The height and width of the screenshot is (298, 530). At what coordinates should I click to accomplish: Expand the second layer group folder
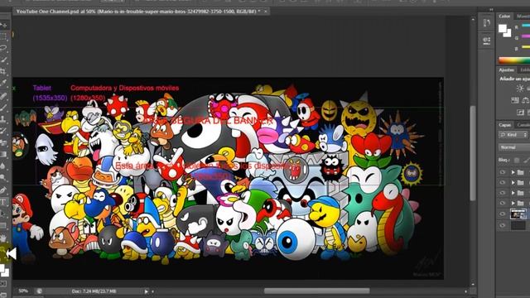click(x=513, y=183)
